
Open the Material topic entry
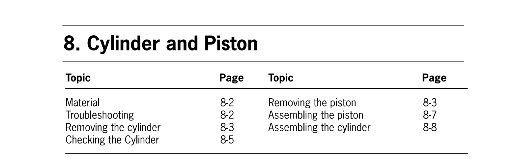(x=82, y=103)
